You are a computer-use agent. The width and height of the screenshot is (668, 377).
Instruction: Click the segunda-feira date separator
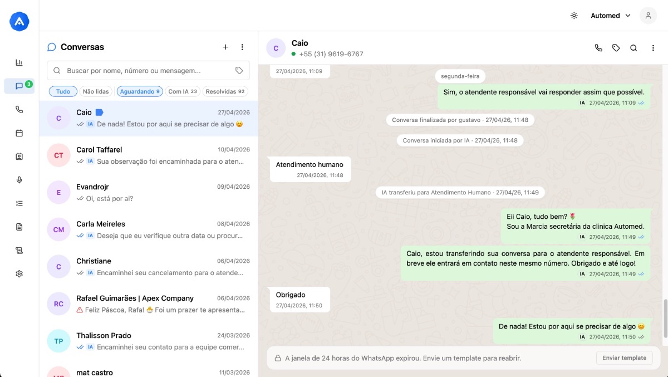pos(460,76)
